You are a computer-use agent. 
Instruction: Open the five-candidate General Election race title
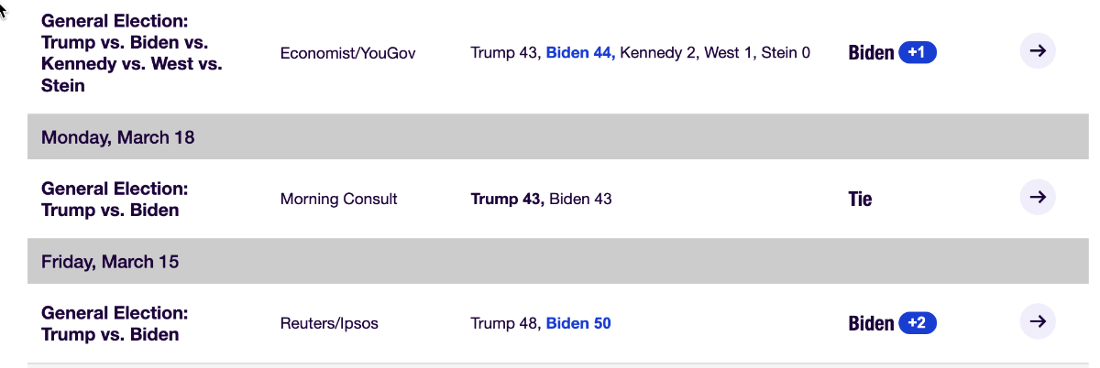(132, 53)
